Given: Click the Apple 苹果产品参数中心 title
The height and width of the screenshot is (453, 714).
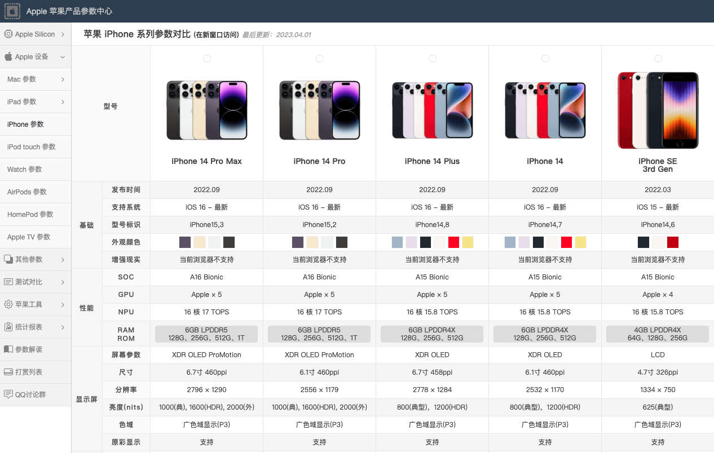Looking at the screenshot, I should tap(69, 11).
